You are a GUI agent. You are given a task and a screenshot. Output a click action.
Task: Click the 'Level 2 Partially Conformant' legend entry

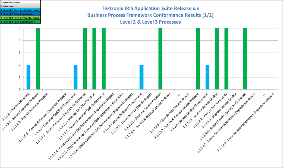(x=20, y=10)
